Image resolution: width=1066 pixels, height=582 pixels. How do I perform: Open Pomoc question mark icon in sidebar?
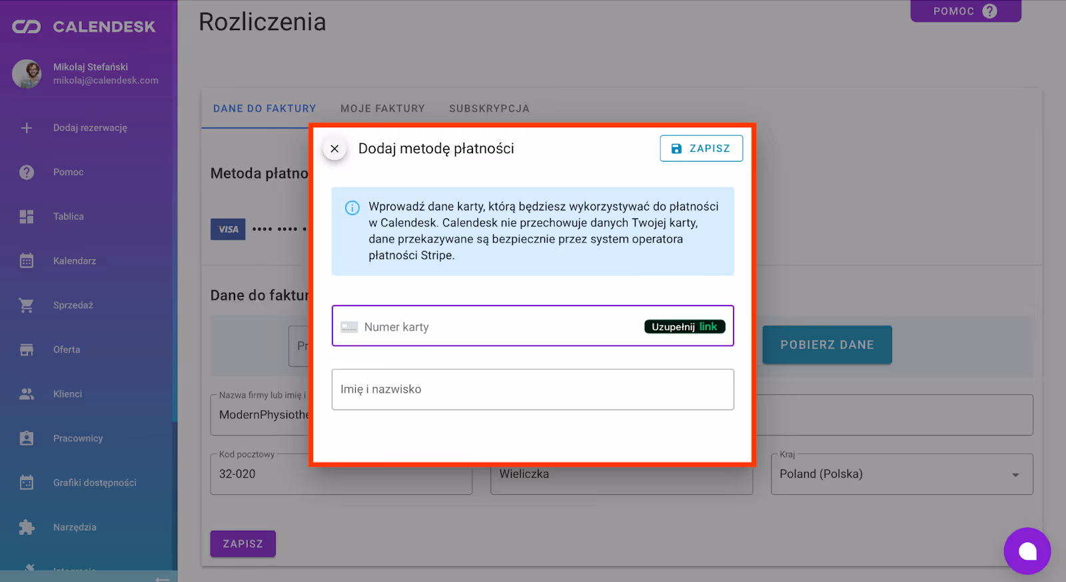click(x=27, y=172)
